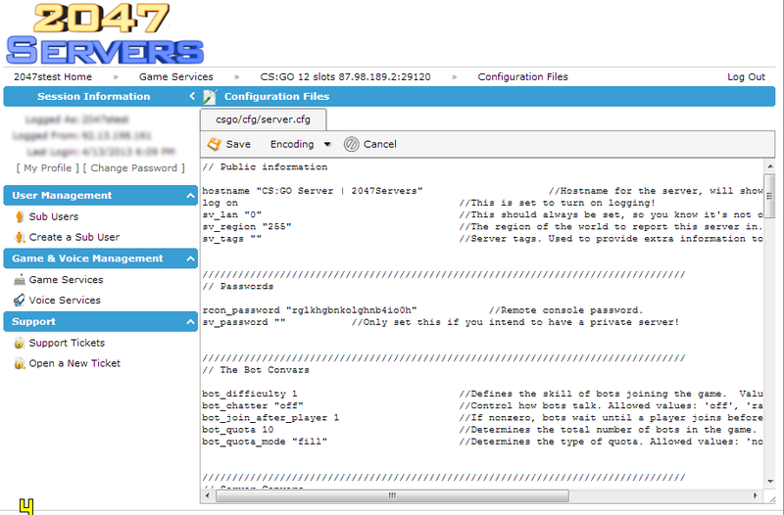Click the "// Public information" comment
The width and height of the screenshot is (784, 515).
[265, 166]
